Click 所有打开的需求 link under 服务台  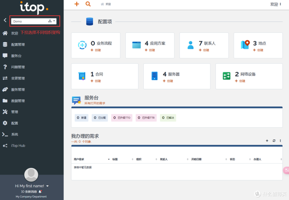95,103
